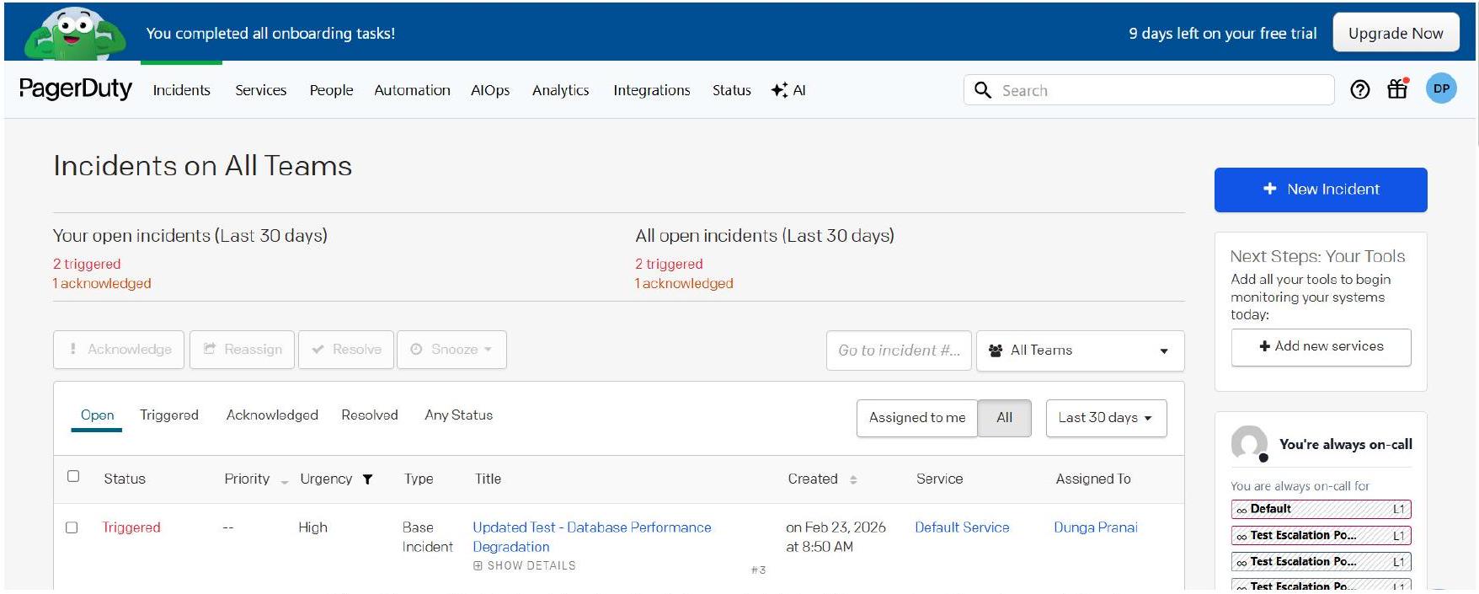Click the search magnifier icon
This screenshot has width=1479, height=594.
coord(982,90)
